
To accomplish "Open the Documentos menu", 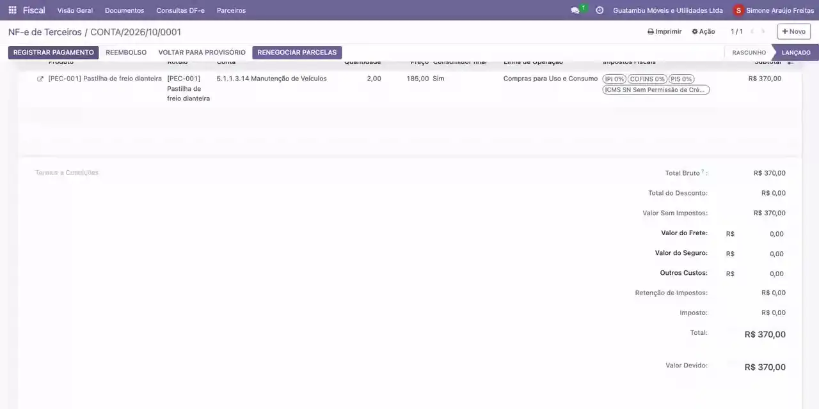I will pos(124,10).
